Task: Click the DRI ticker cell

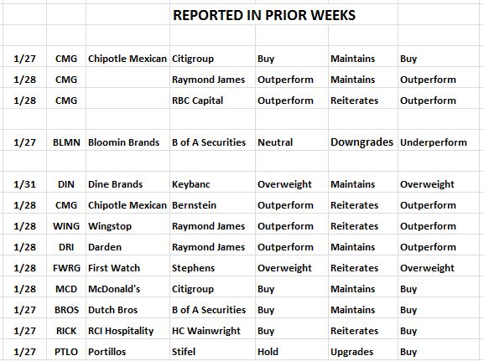Action: pos(66,247)
